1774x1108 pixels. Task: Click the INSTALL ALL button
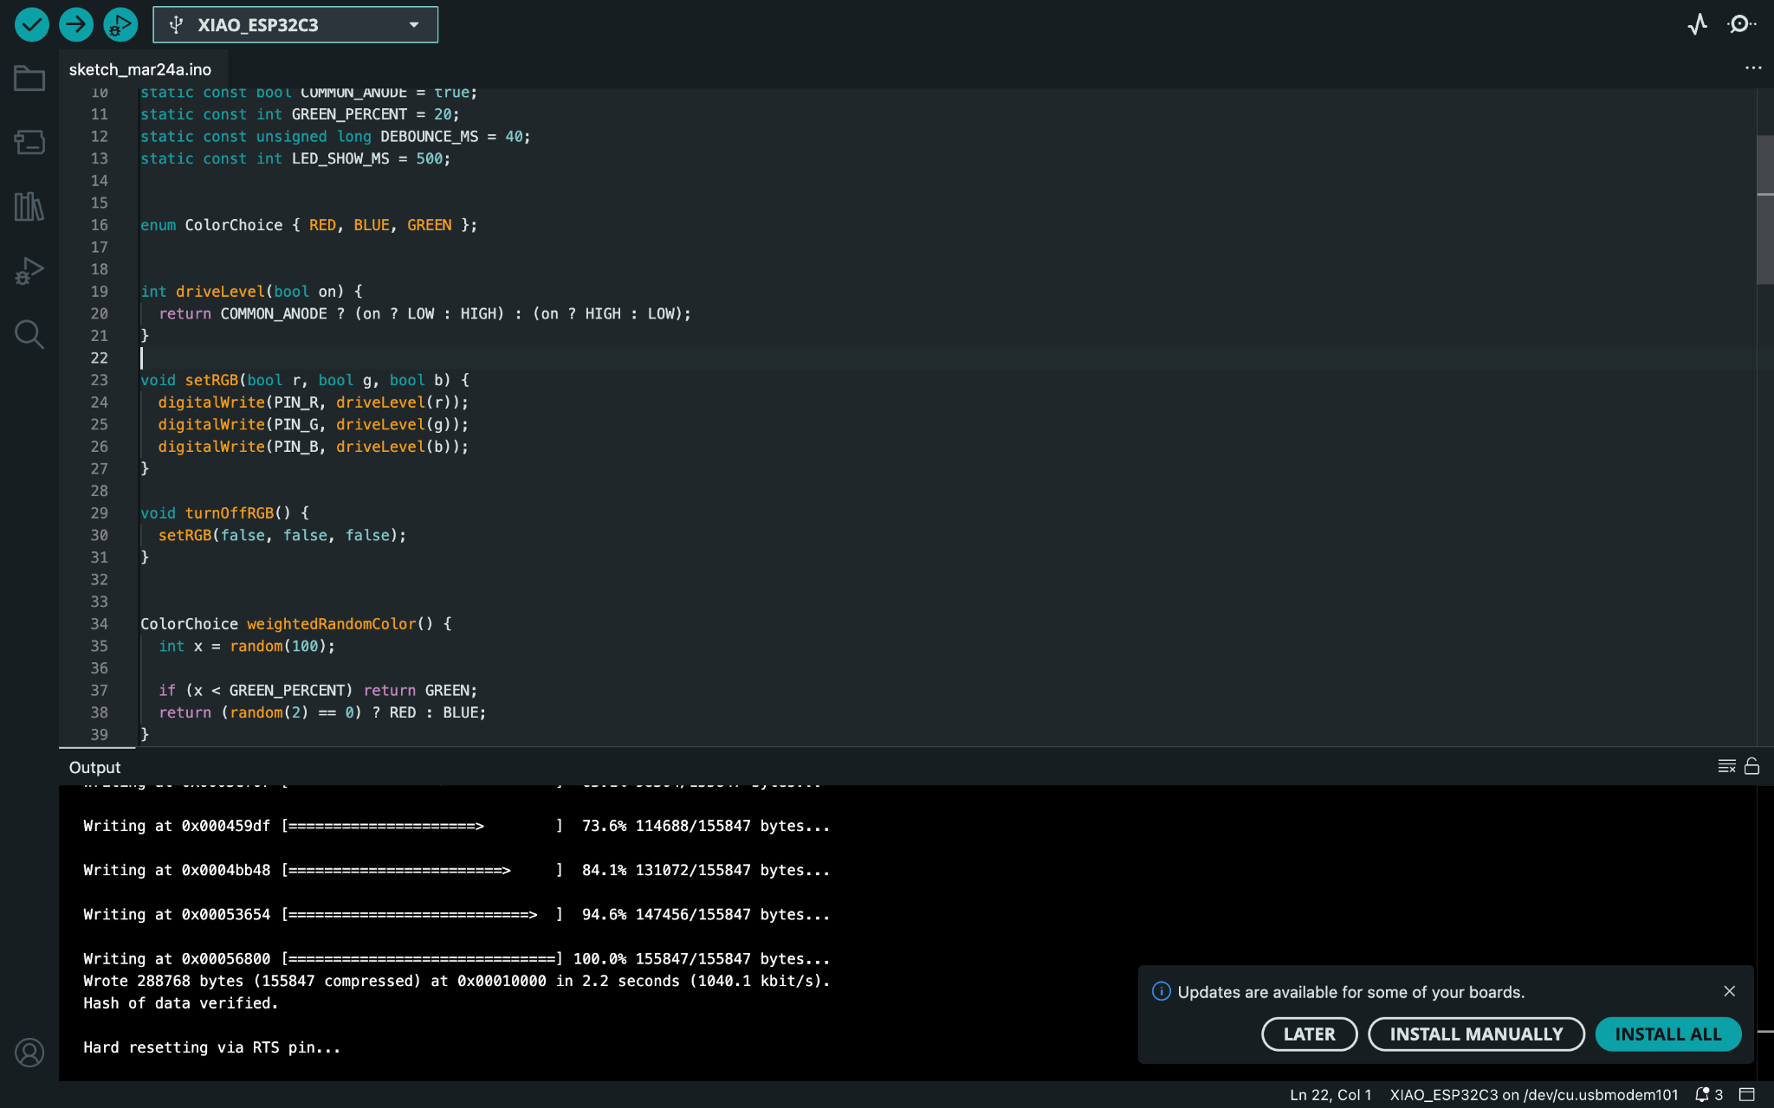pyautogui.click(x=1667, y=1034)
